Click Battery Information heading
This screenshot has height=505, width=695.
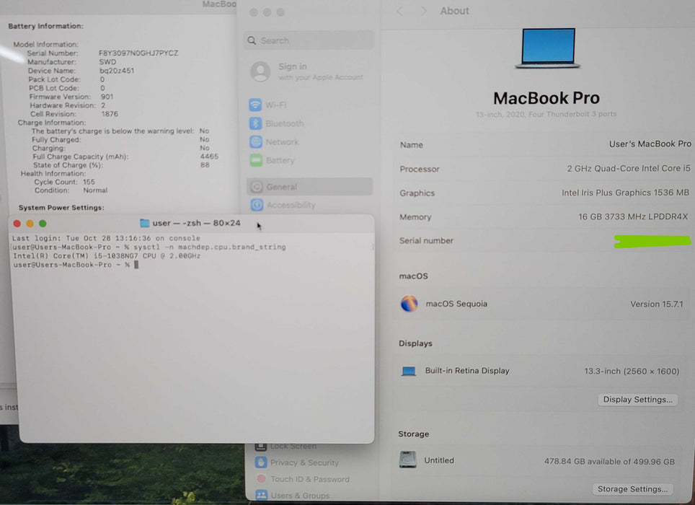click(45, 26)
